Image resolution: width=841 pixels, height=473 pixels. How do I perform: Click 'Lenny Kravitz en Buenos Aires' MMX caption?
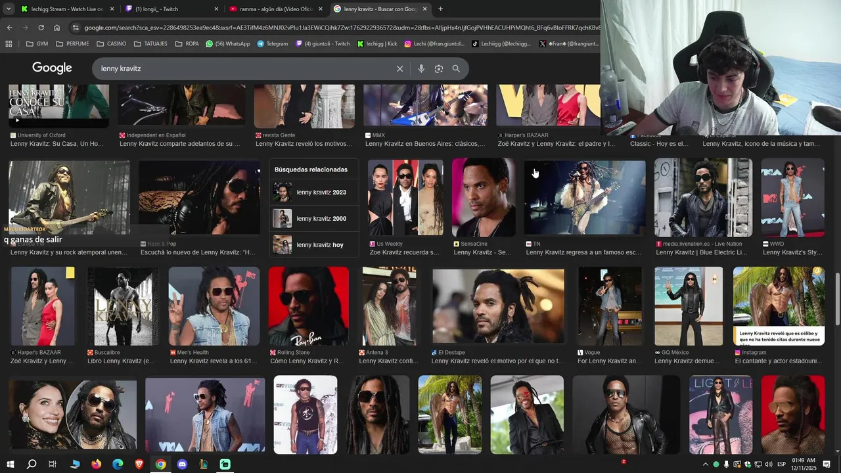click(425, 144)
